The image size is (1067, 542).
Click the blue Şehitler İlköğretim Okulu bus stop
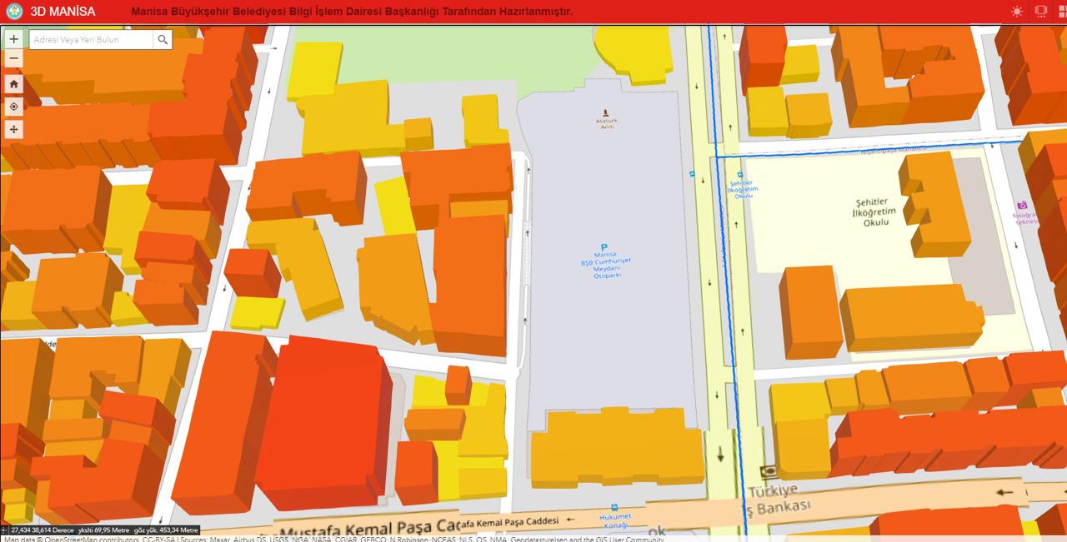click(x=739, y=175)
